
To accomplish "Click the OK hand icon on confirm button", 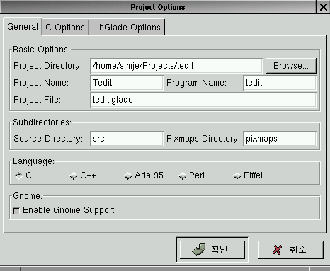I will tap(199, 250).
